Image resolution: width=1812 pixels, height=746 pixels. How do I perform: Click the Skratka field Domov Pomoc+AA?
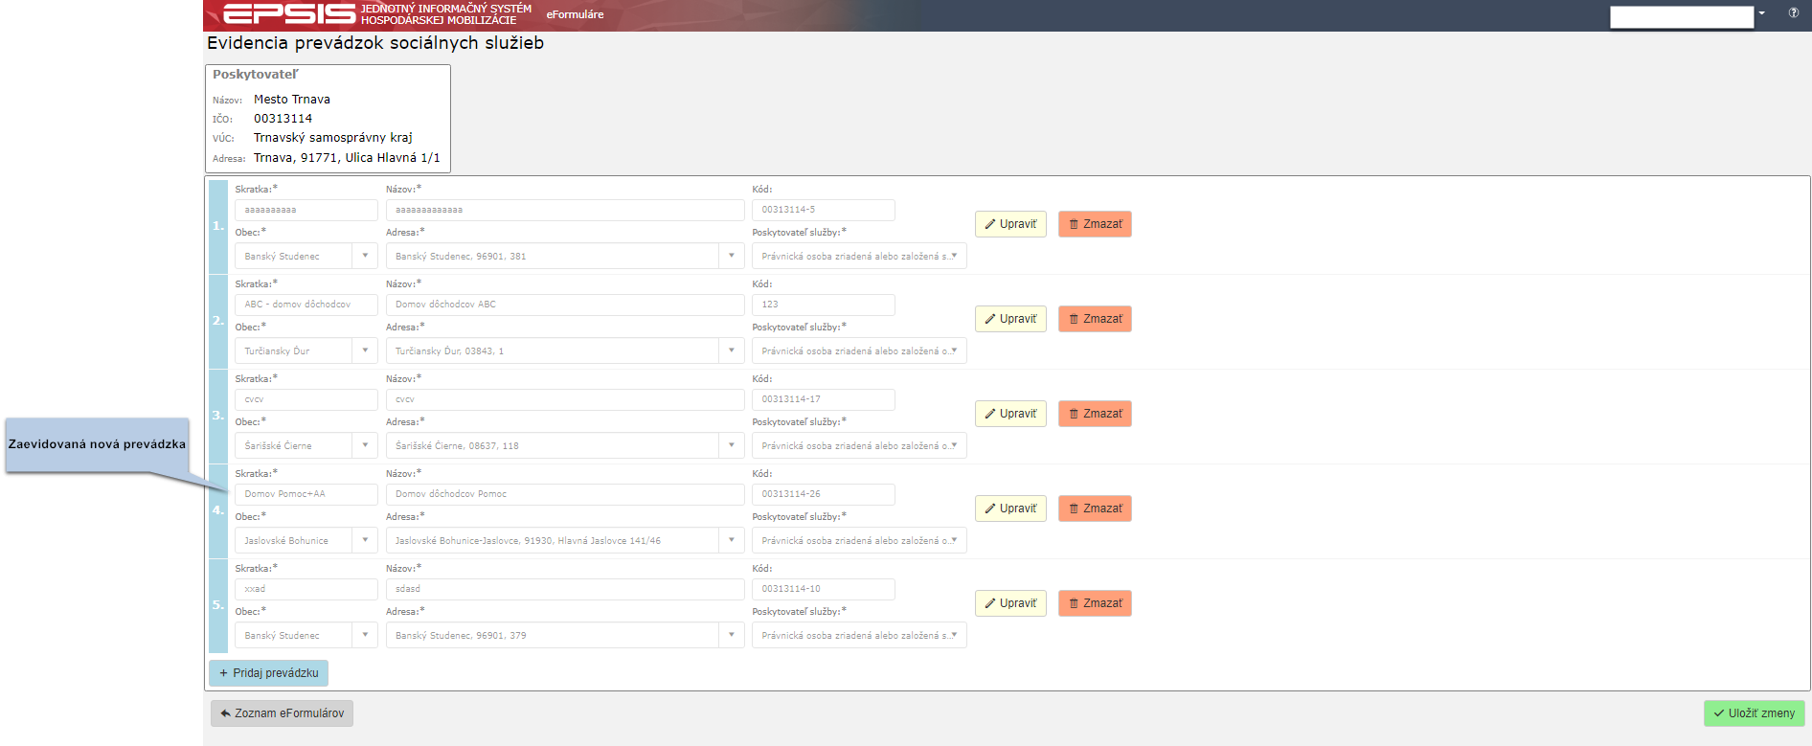tap(306, 494)
